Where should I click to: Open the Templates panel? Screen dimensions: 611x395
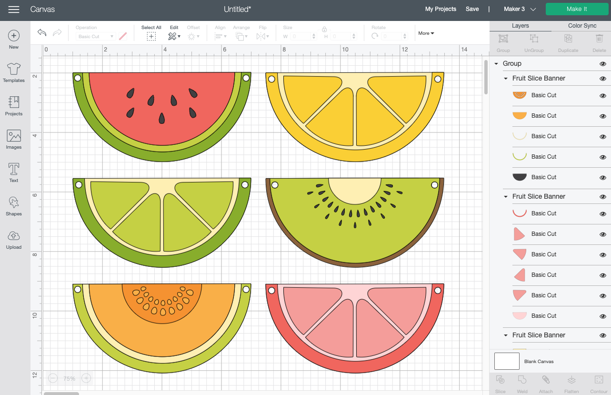(x=14, y=73)
